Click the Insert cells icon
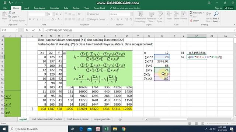Image resolution: width=236 pixels, height=132 pixels. tap(169, 16)
